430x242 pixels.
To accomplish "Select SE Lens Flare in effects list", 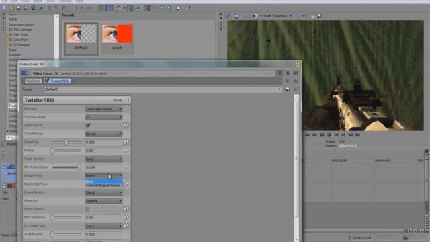I will [x=19, y=40].
